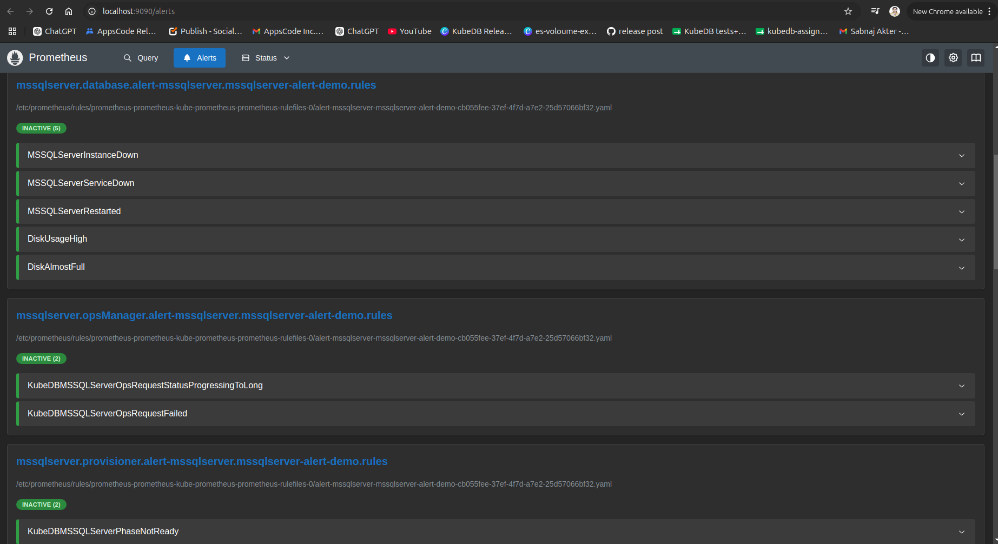Expand the KubeDBMSSQLServerPhaseNotReady rule
This screenshot has width=998, height=544.
coord(496,532)
